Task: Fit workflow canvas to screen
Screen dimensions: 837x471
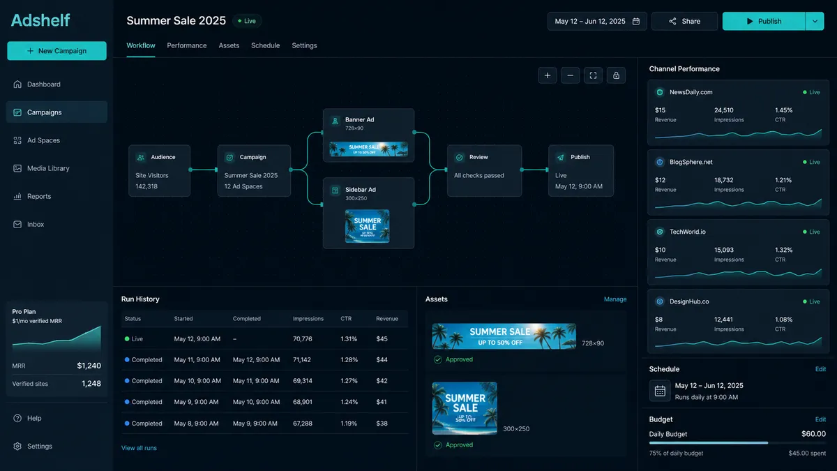Action: [593, 75]
